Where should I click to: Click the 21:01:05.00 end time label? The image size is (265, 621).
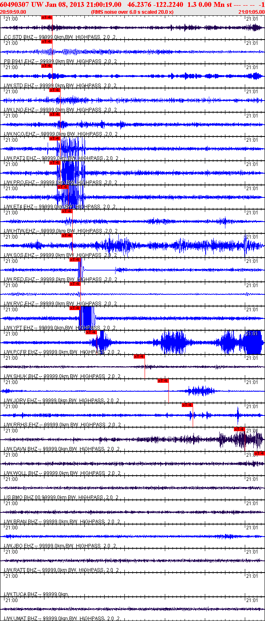tap(251, 12)
